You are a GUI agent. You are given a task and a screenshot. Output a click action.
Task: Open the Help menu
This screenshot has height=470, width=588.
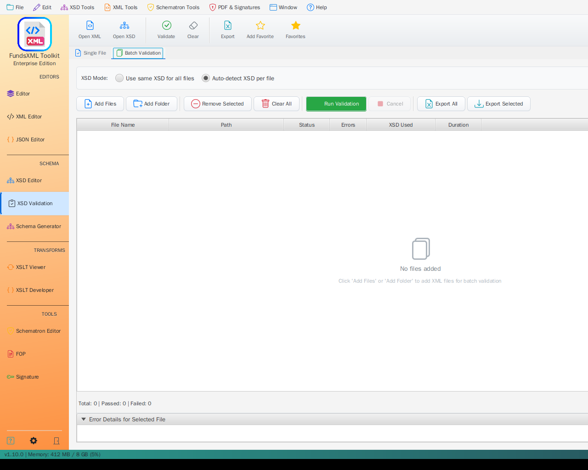[317, 7]
